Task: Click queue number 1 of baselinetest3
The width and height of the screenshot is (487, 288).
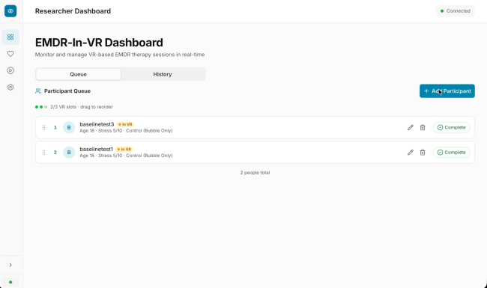Action: tap(55, 127)
